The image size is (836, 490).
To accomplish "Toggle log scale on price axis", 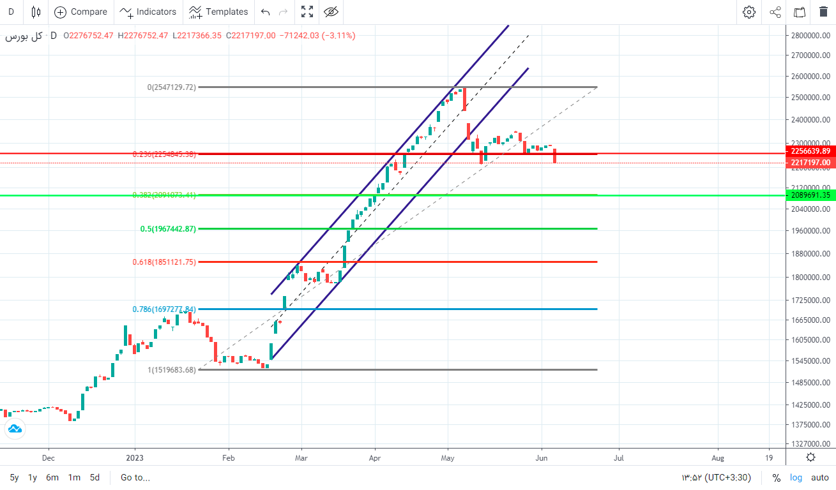I will click(796, 477).
